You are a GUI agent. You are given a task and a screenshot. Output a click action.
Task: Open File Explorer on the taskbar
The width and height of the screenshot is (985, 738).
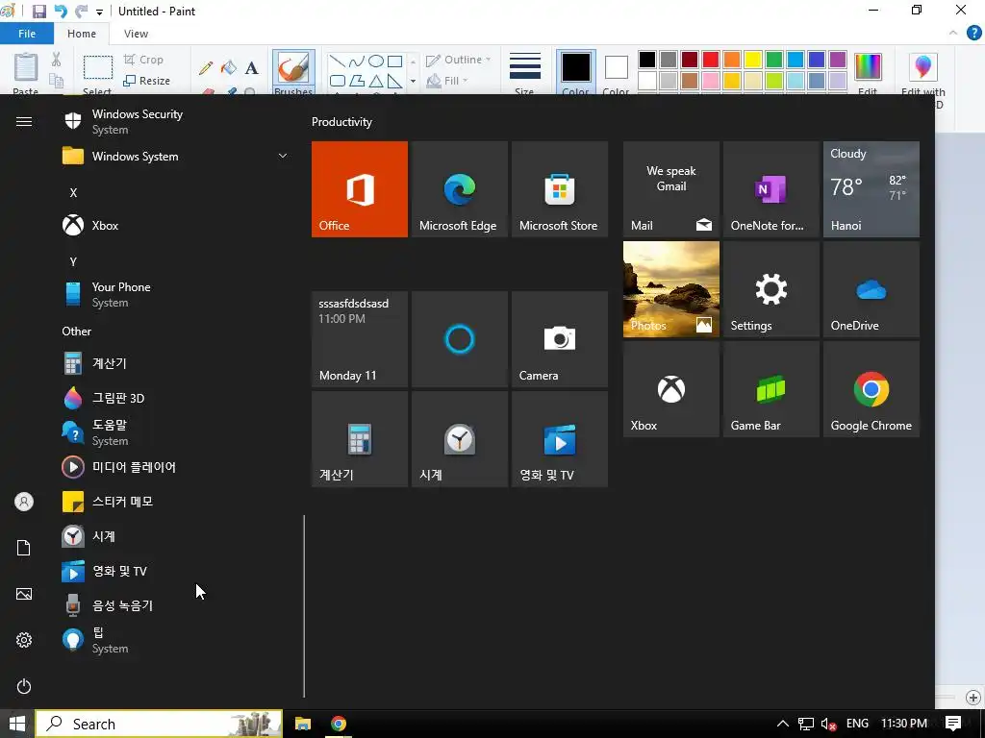click(303, 724)
